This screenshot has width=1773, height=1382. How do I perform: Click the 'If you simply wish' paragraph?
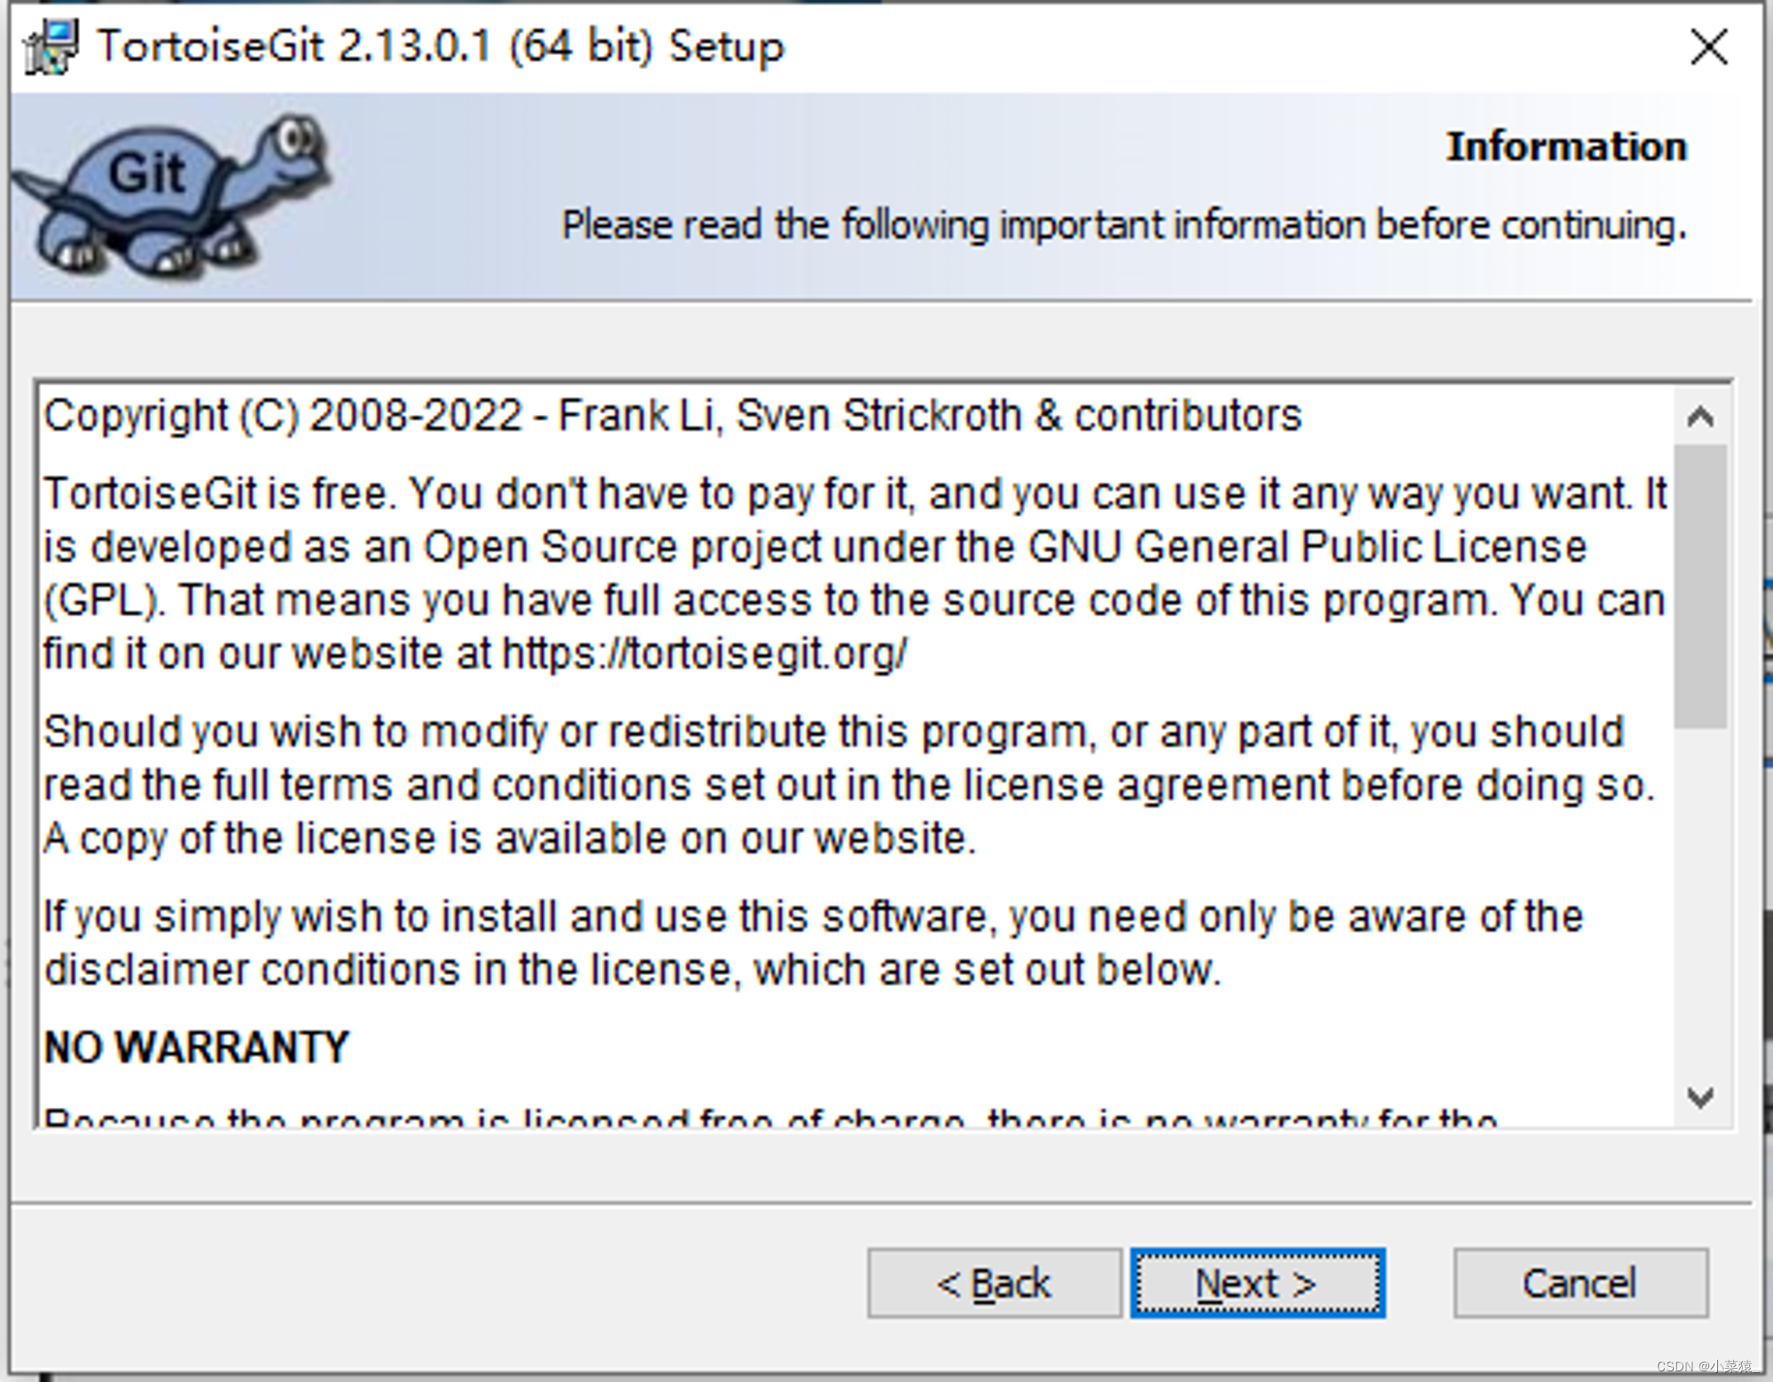811,942
